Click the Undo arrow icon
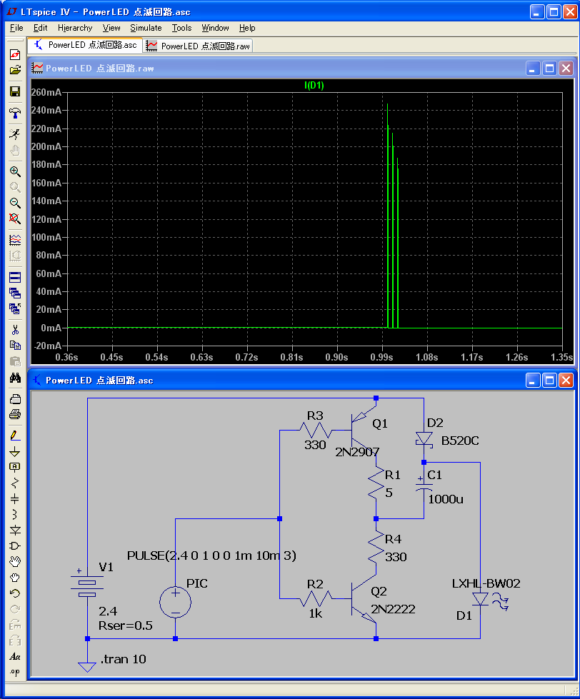This screenshot has width=580, height=699. click(15, 593)
